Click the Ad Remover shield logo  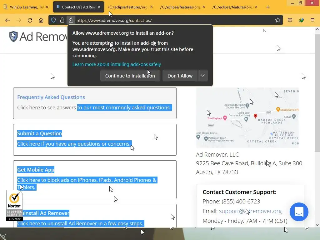(x=13, y=37)
